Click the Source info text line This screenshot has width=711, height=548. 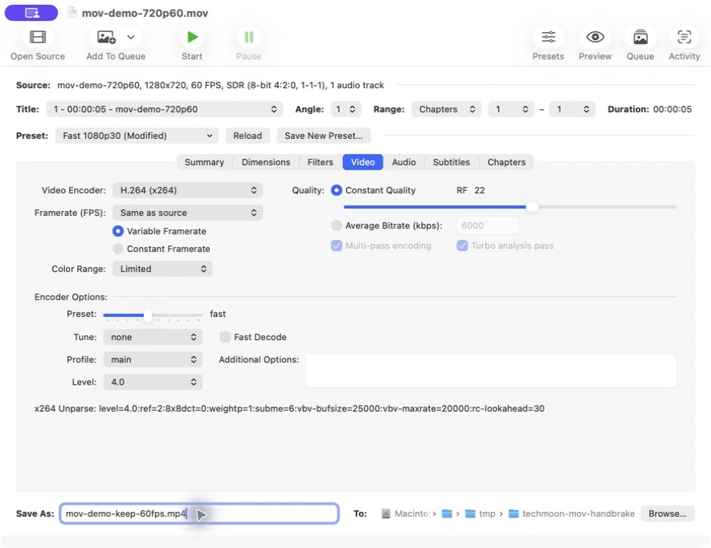(220, 85)
